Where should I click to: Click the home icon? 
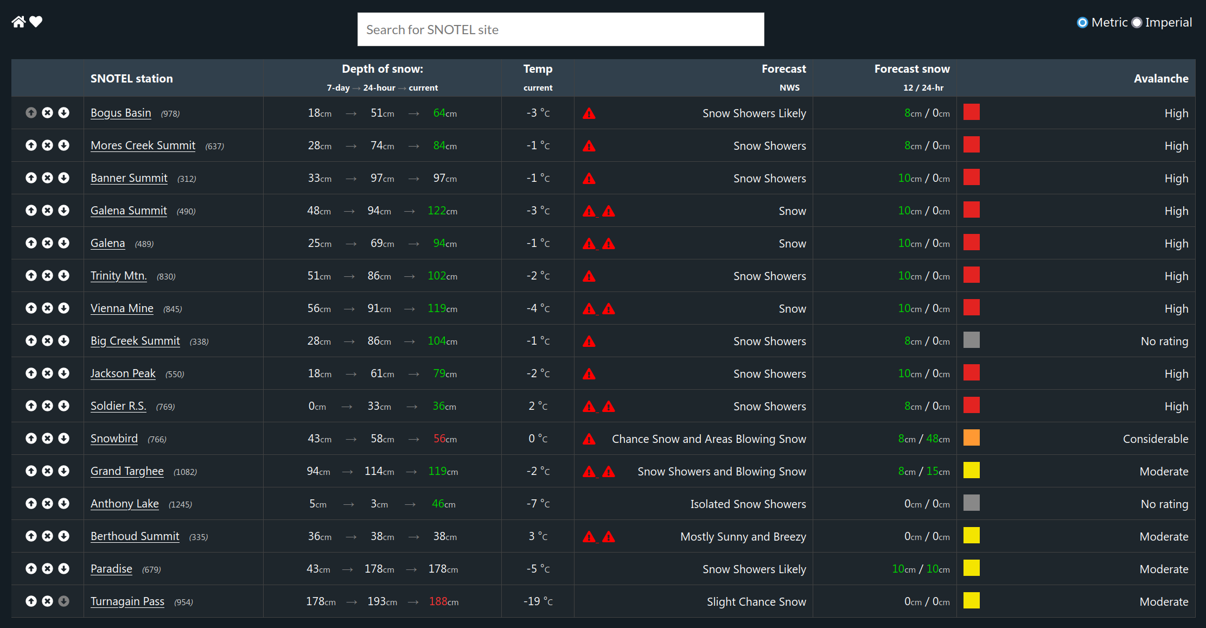click(18, 22)
